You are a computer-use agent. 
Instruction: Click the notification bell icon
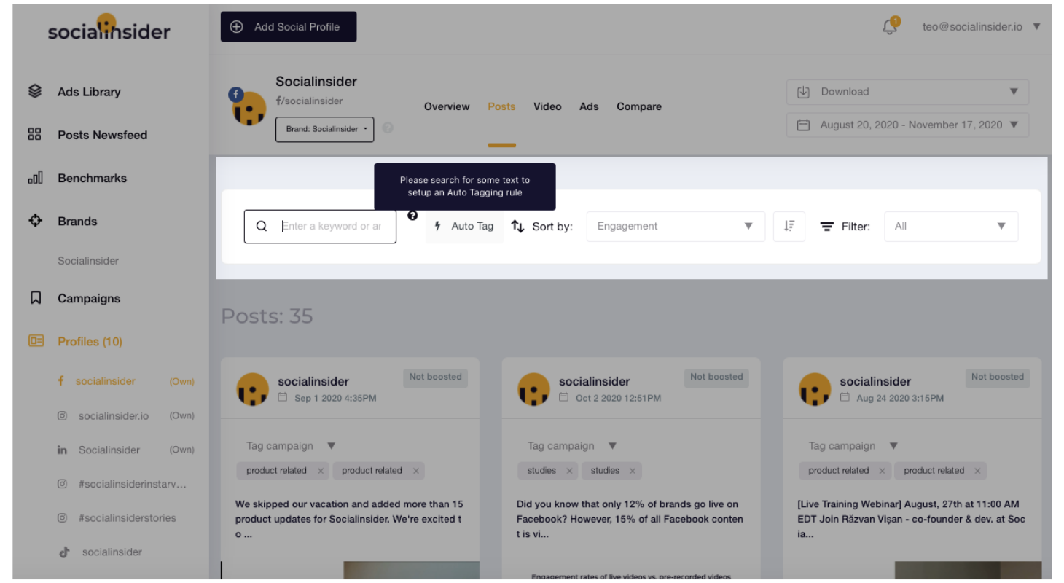coord(890,27)
